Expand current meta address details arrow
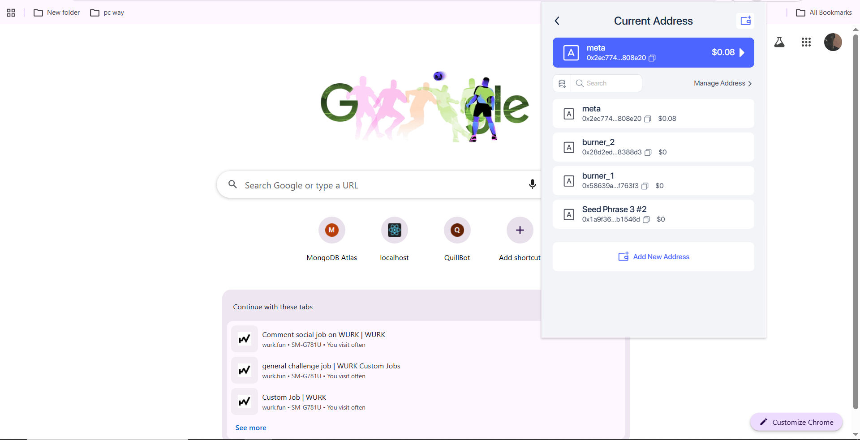The width and height of the screenshot is (860, 440). 742,52
